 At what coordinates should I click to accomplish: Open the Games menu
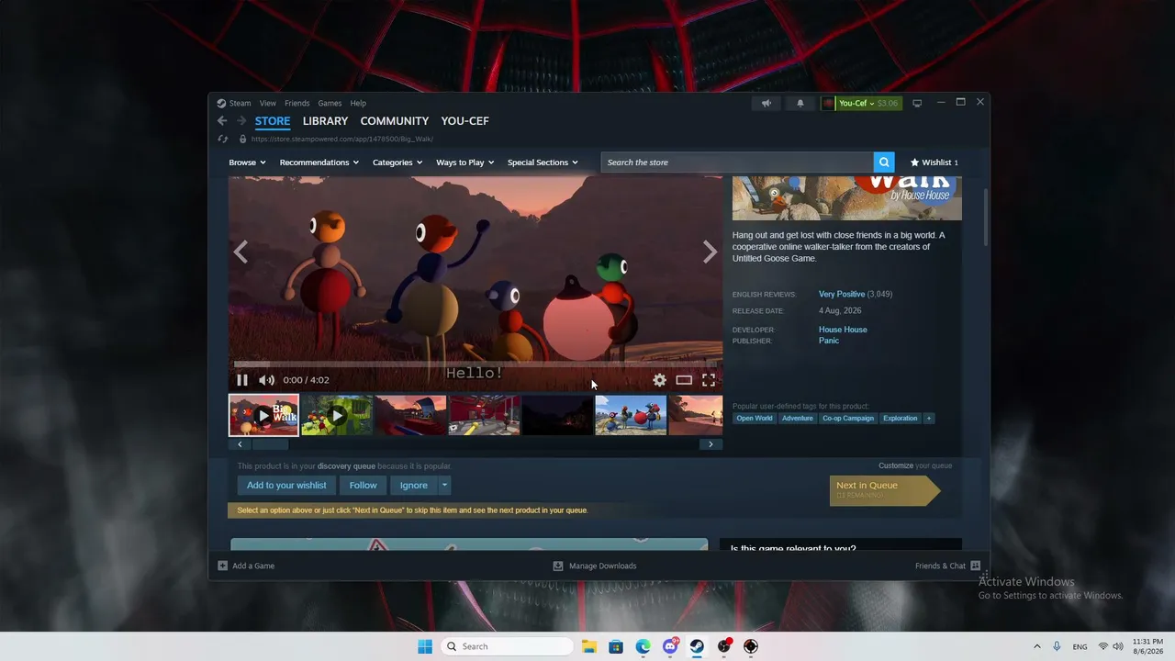pyautogui.click(x=330, y=104)
